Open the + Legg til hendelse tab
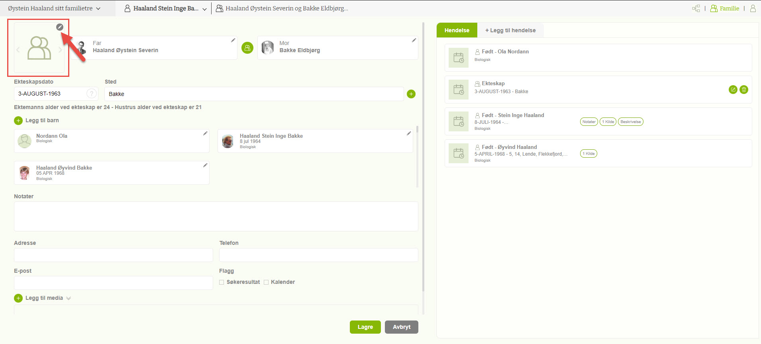Image resolution: width=761 pixels, height=344 pixels. [x=510, y=30]
